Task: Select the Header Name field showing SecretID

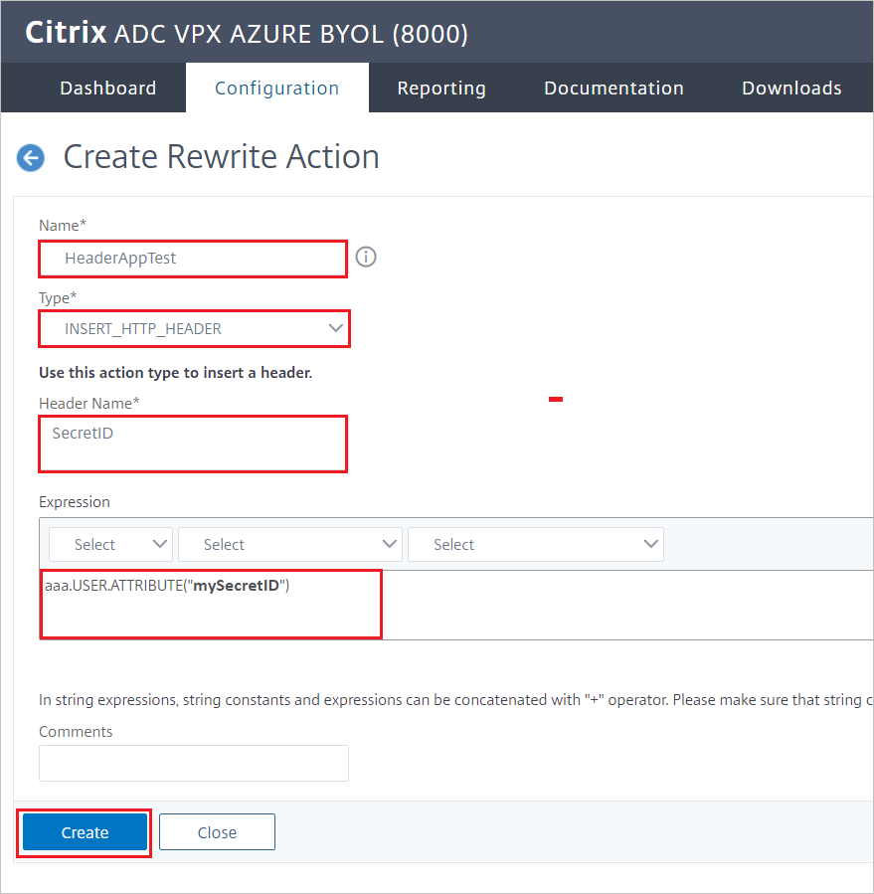Action: [x=192, y=444]
